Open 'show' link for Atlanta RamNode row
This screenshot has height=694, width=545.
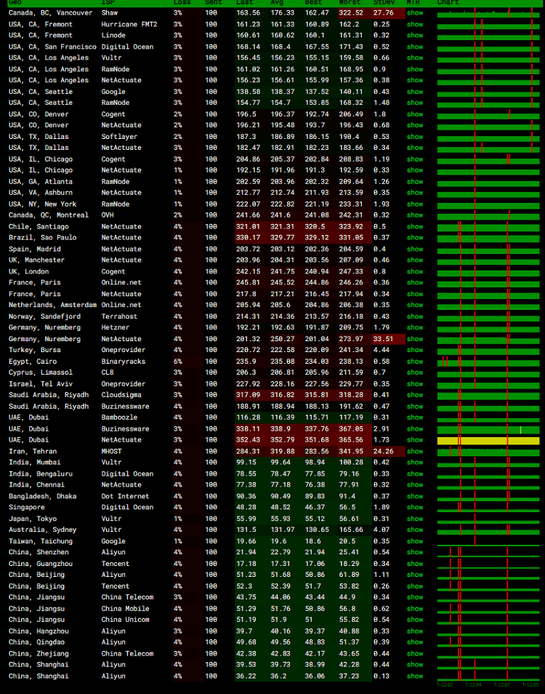tap(415, 181)
